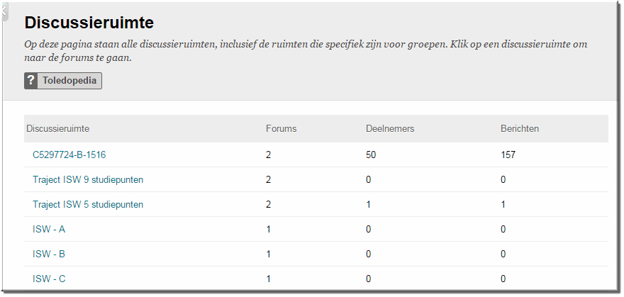Click the 157 messages count
The image size is (624, 297).
point(508,155)
